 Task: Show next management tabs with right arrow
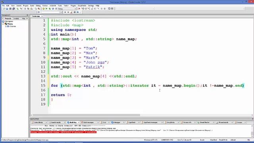(x=27, y=19)
